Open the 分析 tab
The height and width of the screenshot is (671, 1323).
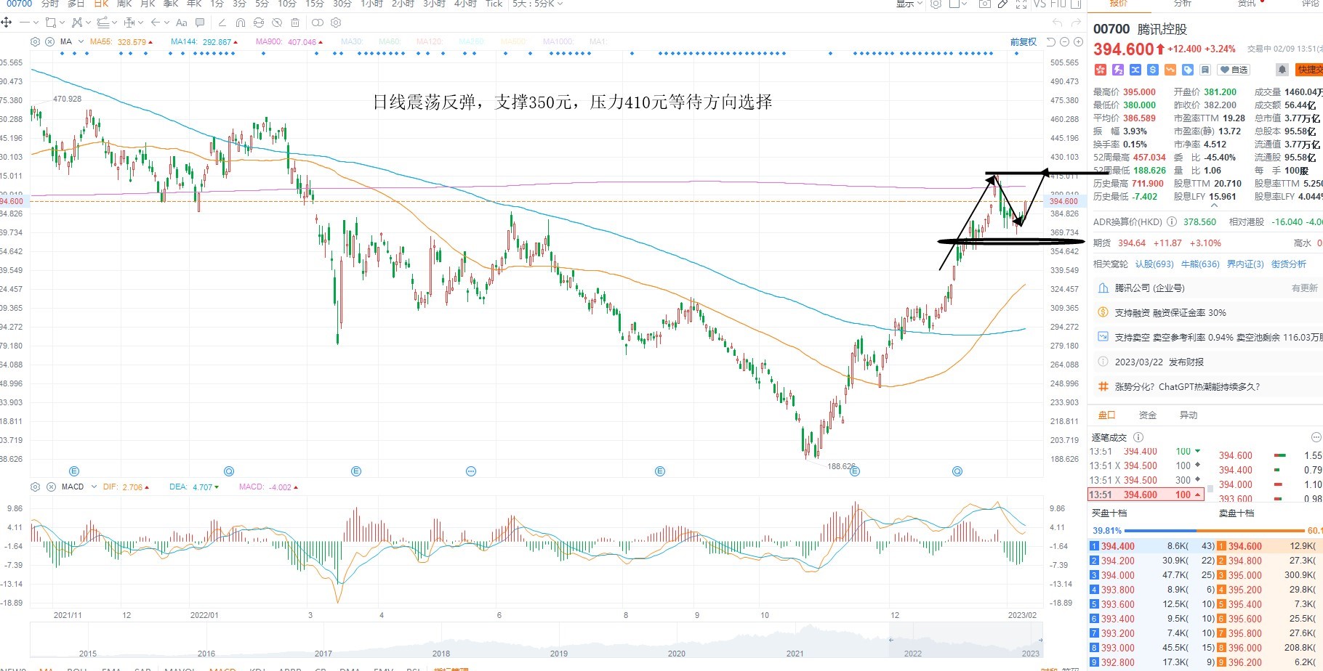(x=1183, y=4)
